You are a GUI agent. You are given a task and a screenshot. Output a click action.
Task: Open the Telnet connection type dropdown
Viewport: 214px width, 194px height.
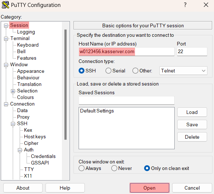183,71
